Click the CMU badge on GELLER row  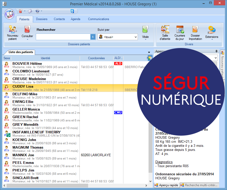[x=118, y=113]
